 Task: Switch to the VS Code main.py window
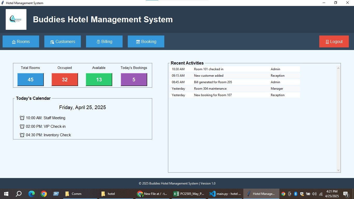click(225, 194)
